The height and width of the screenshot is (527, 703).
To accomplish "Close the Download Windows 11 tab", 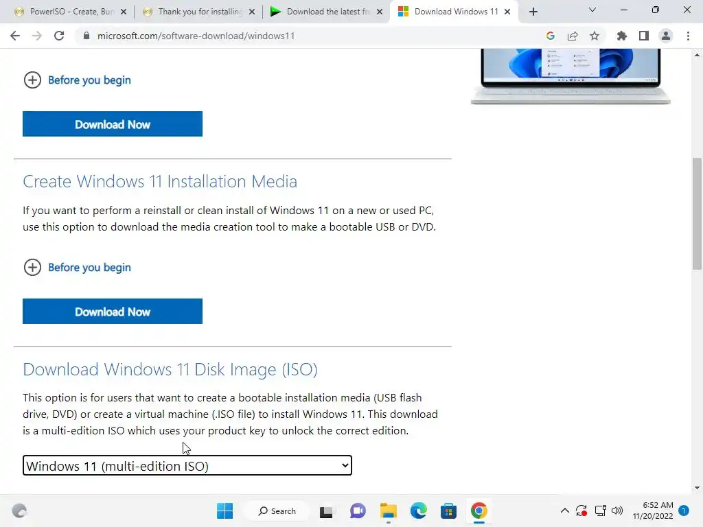I will 507,12.
